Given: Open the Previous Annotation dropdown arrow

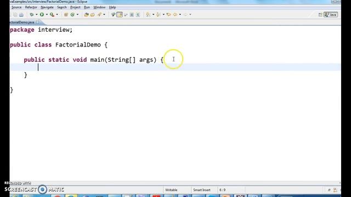Looking at the screenshot, I should point(163,15).
